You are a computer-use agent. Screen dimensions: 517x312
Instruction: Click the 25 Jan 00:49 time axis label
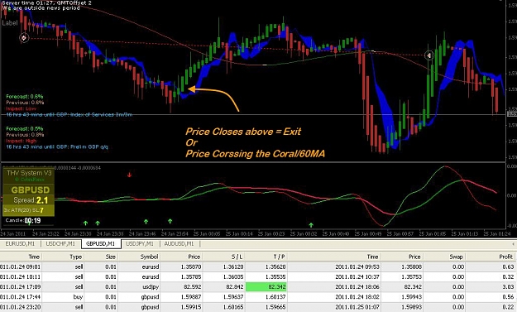point(367,234)
